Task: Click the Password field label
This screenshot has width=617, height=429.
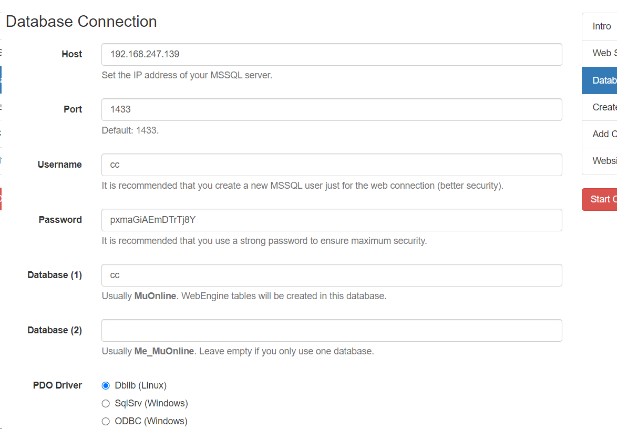Action: pos(60,220)
